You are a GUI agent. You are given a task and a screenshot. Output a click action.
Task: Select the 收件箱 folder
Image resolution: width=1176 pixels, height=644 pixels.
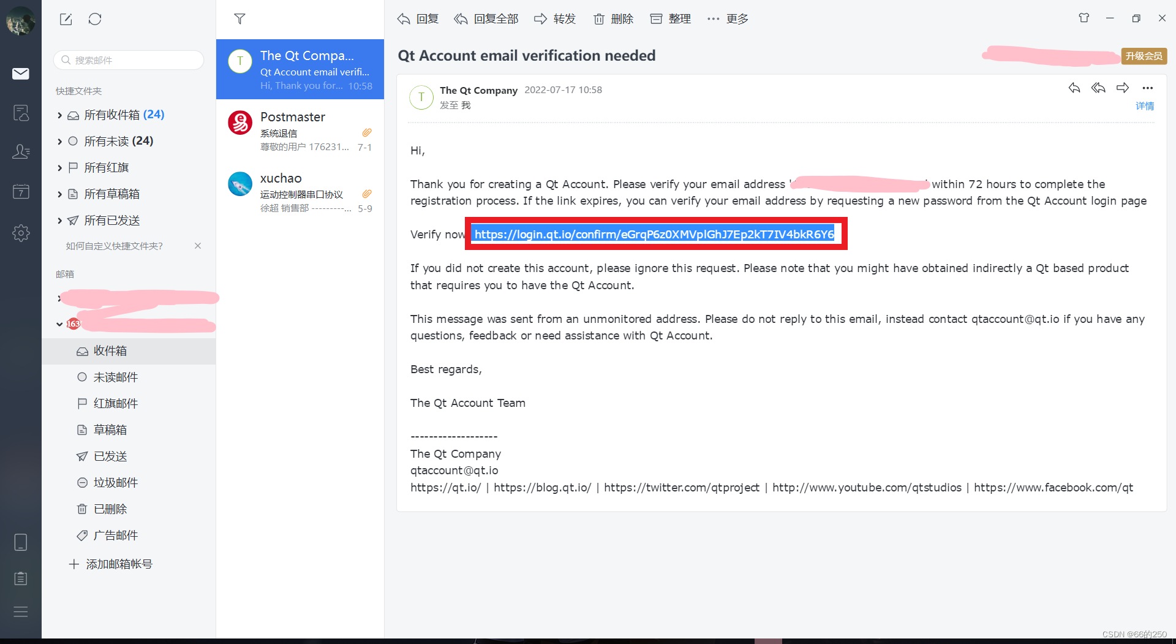(x=129, y=351)
